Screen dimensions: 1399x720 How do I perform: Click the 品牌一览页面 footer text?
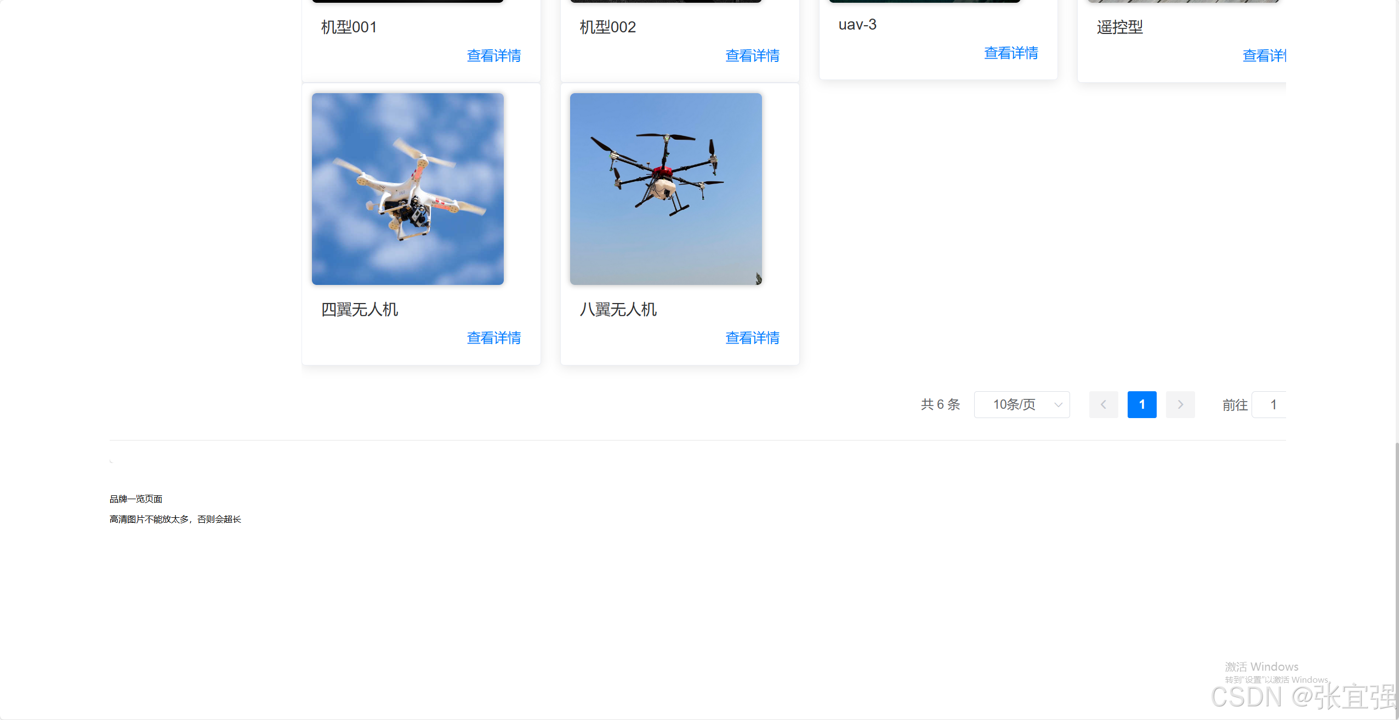click(135, 499)
